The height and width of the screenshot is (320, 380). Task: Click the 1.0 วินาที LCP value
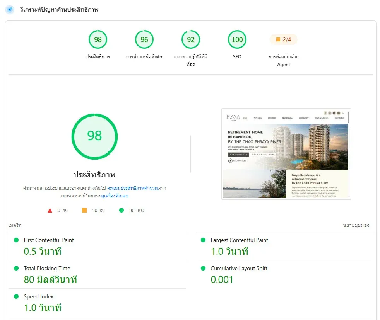(x=229, y=251)
